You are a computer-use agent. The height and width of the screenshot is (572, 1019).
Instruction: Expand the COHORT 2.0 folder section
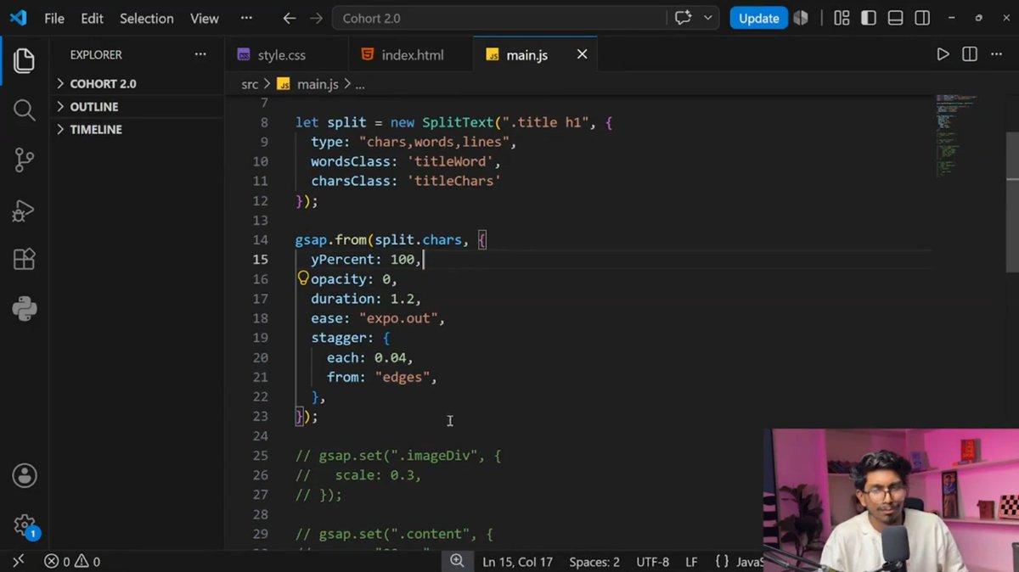[136, 83]
